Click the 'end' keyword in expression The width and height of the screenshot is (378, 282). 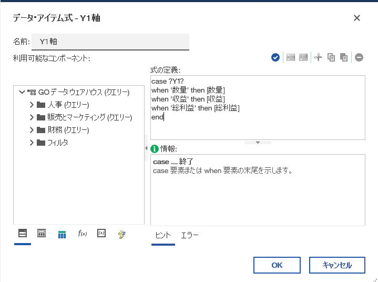point(157,117)
